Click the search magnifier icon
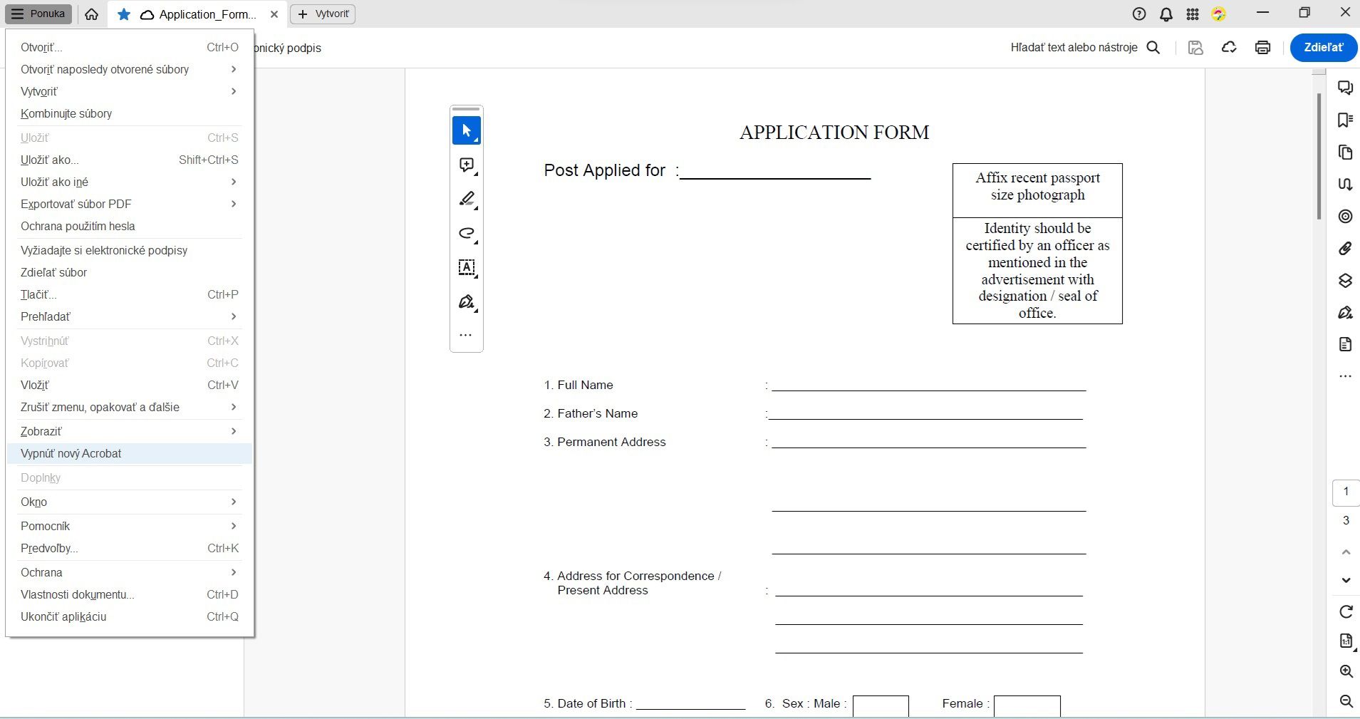 click(x=1153, y=48)
